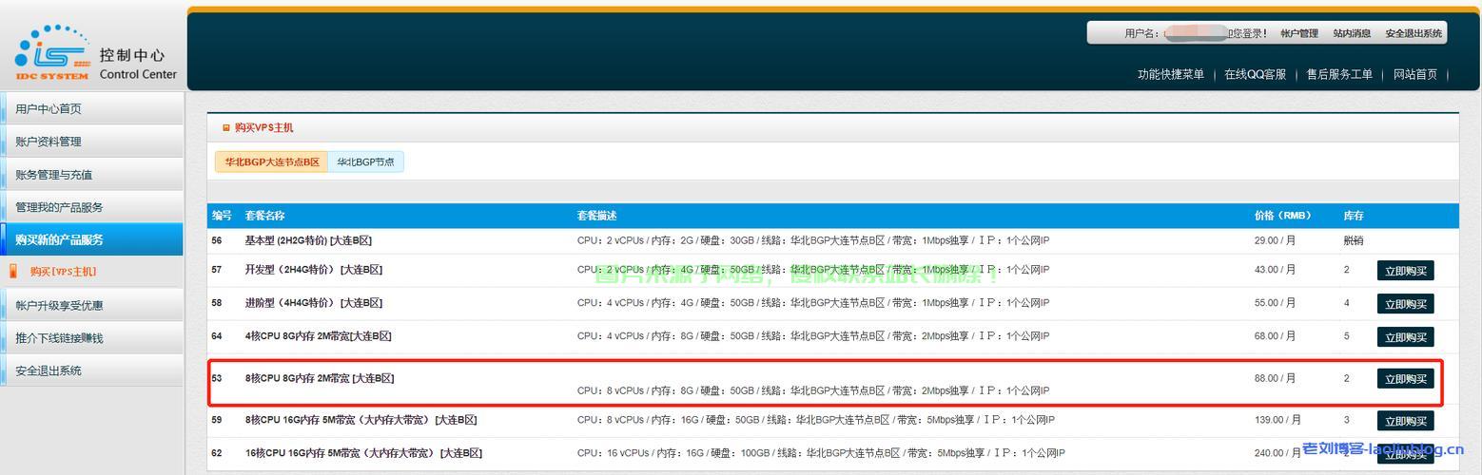Click the 购买VPS主机 section title

[263, 127]
